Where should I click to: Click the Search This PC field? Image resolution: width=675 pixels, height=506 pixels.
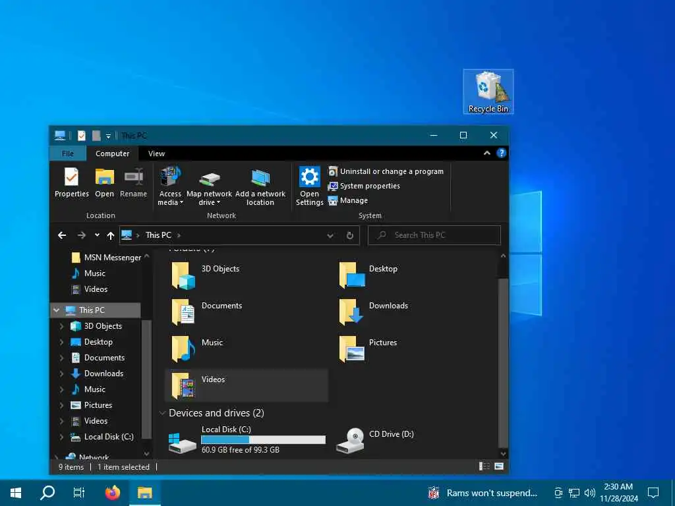point(434,235)
